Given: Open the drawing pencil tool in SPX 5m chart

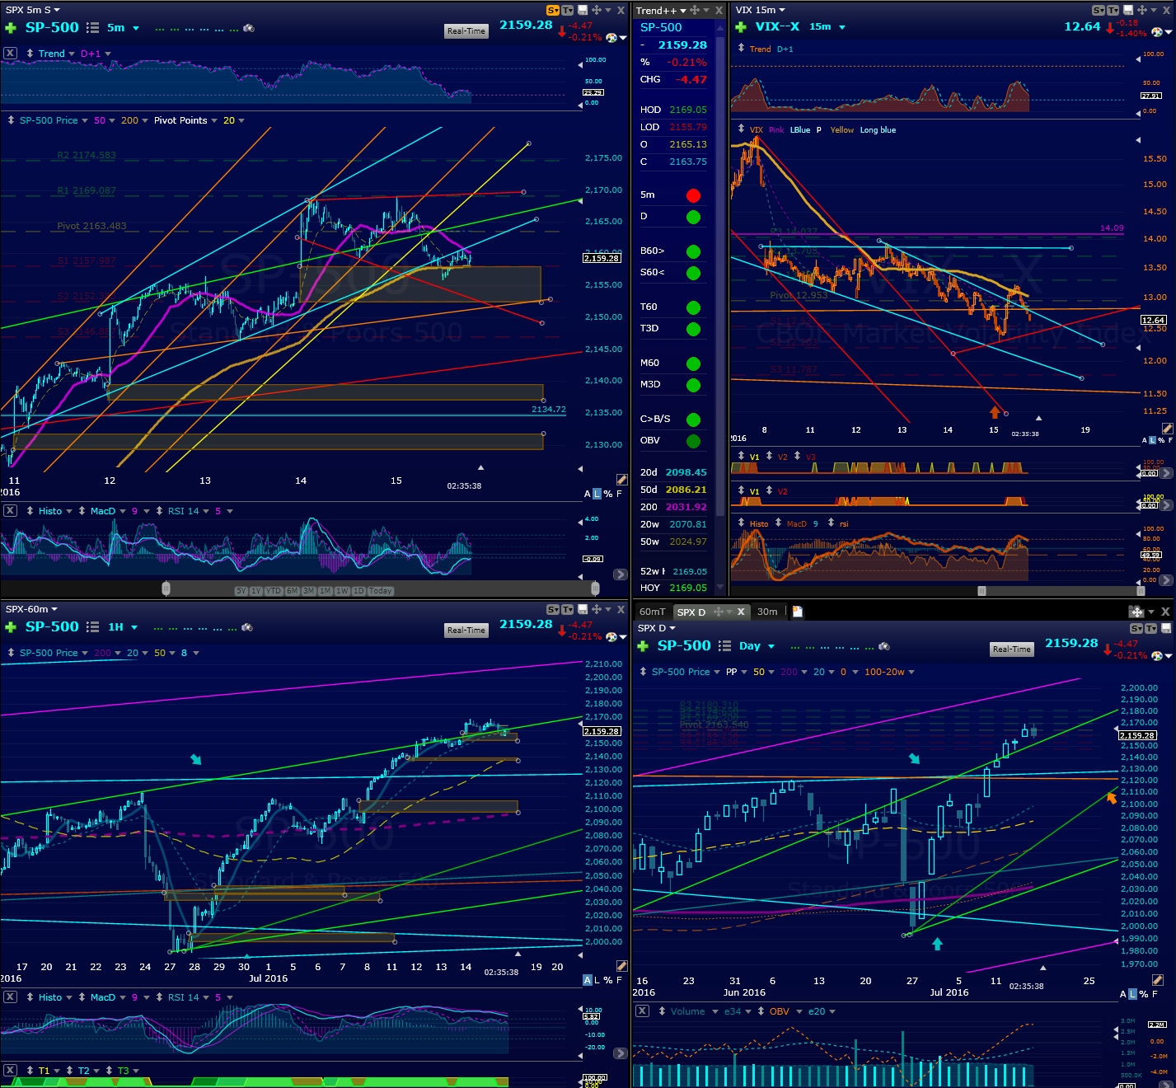Looking at the screenshot, I should coord(622,480).
